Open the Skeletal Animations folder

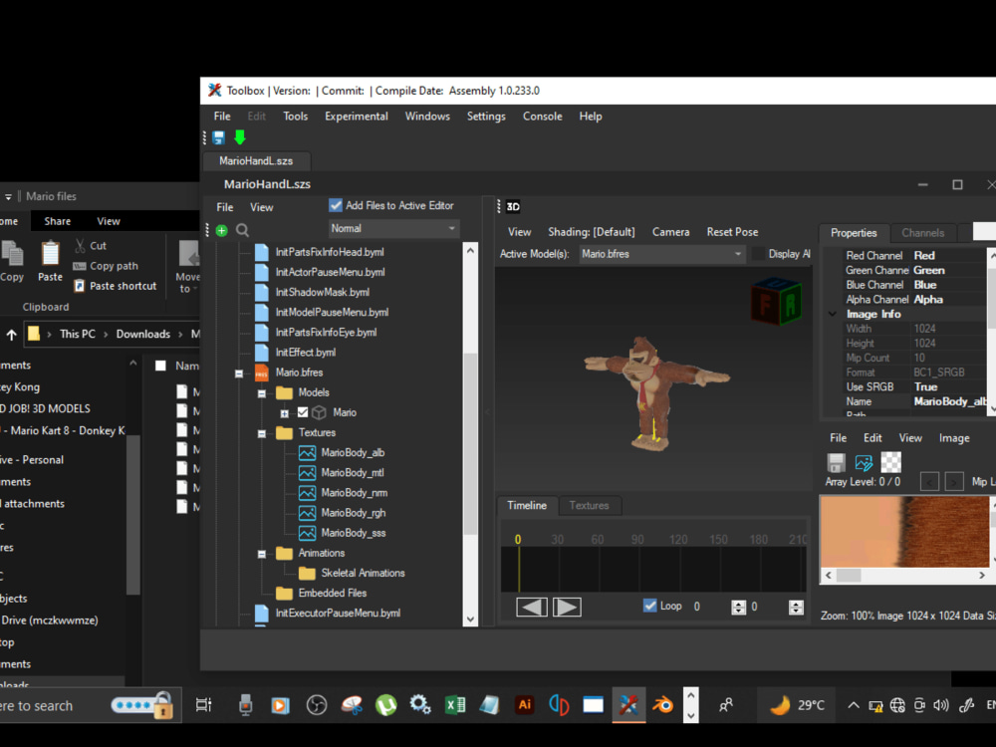(x=363, y=573)
